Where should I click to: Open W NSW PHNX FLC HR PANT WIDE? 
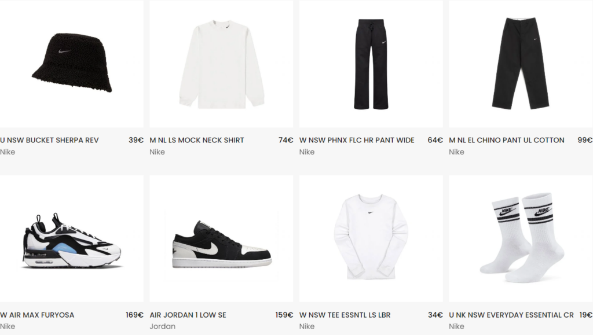tap(357, 140)
